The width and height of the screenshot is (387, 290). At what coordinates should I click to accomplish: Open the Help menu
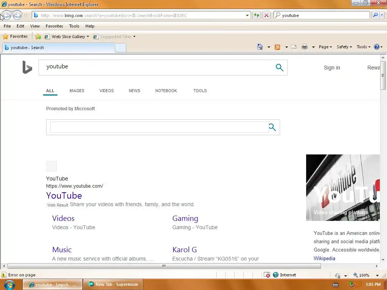pyautogui.click(x=90, y=26)
